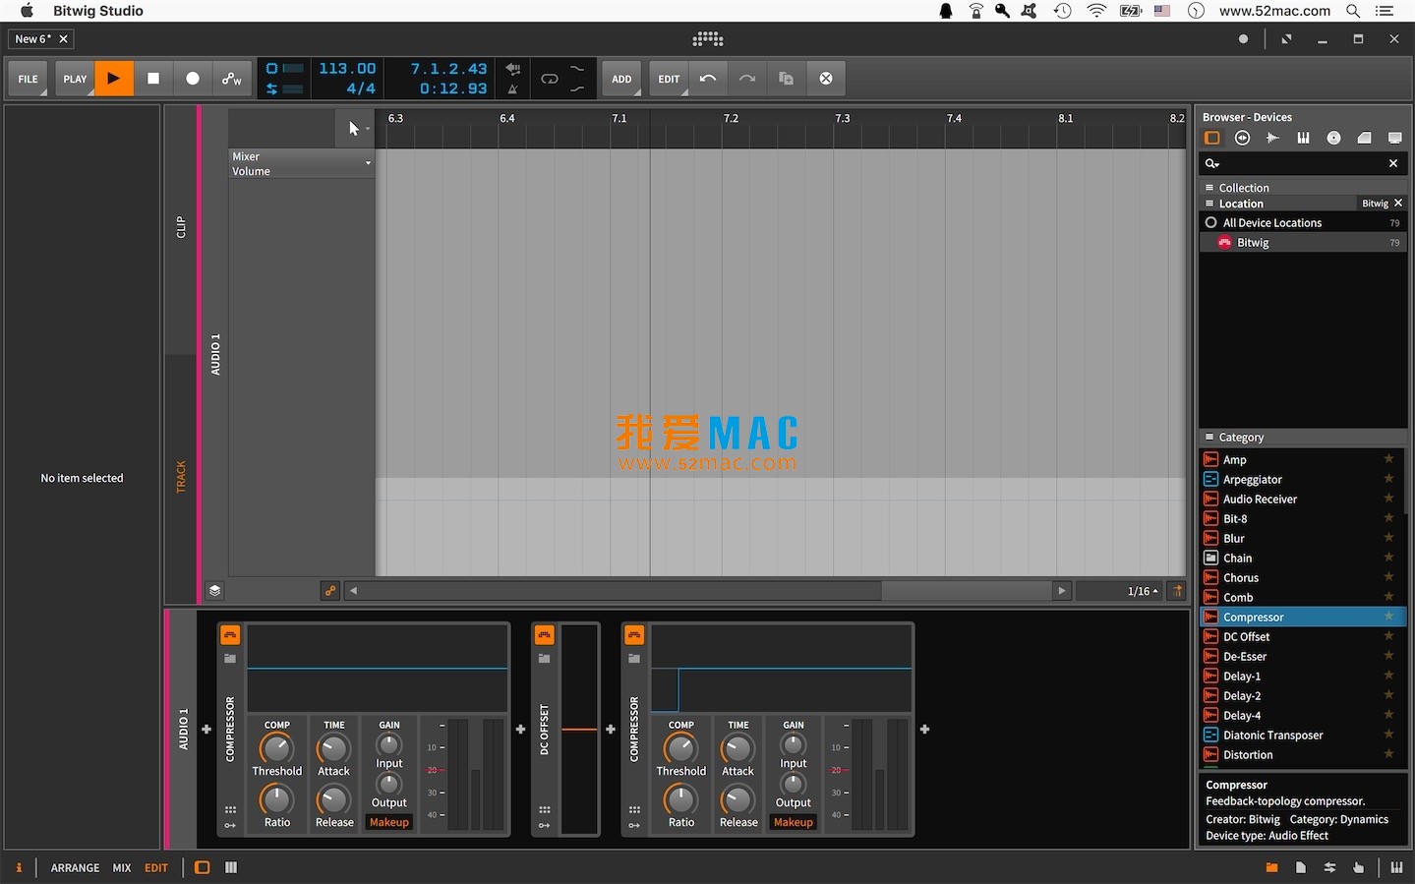
Task: Arm the global record button
Action: click(193, 79)
